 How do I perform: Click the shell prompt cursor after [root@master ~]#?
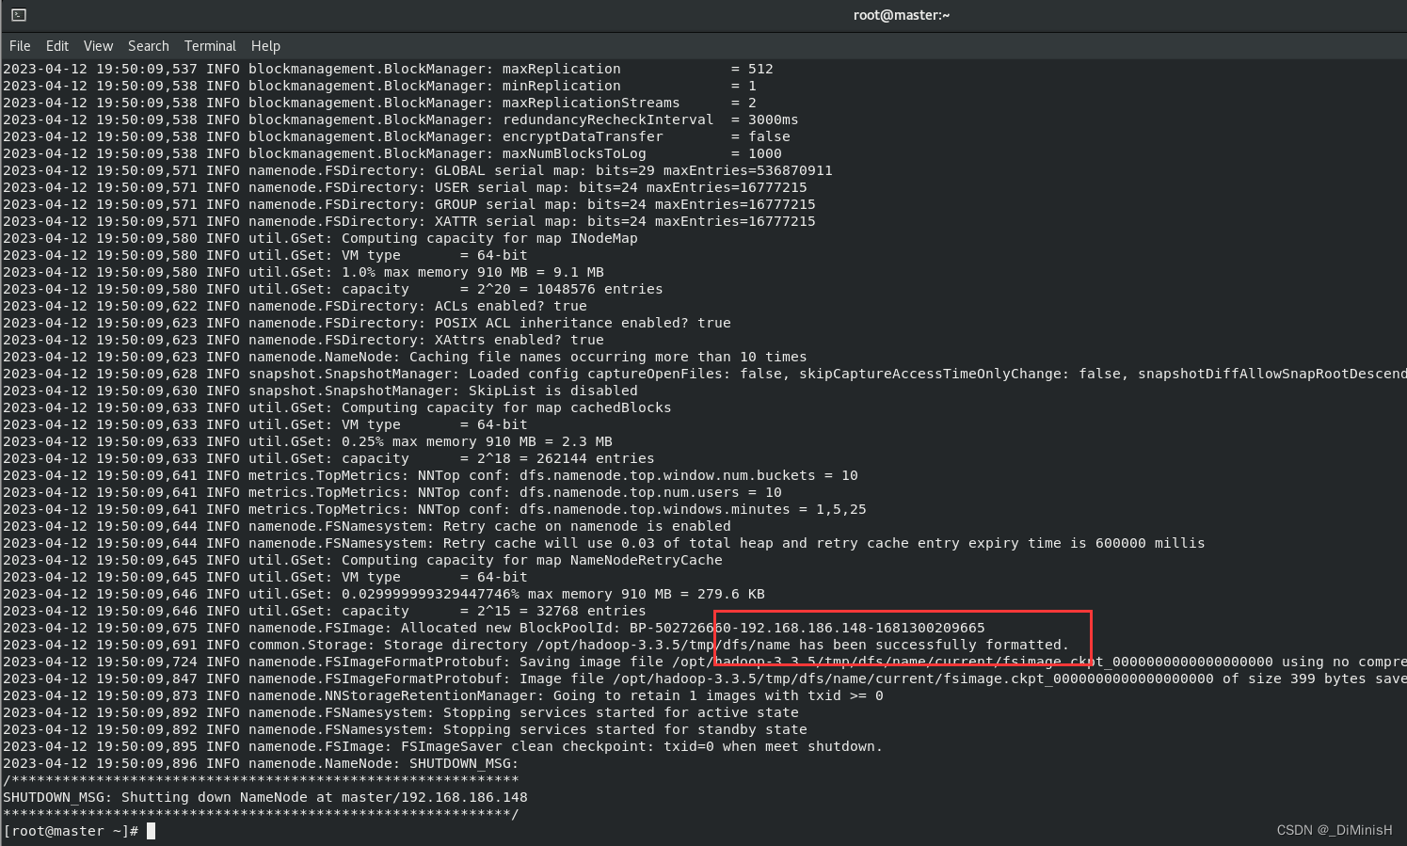tap(151, 831)
